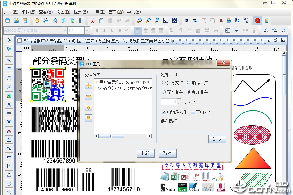Open the 查看(V) menu
This screenshot has height=195, width=293.
tap(46, 12)
